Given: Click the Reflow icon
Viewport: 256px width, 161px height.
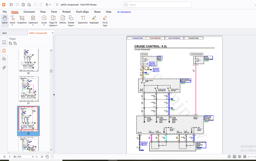Looking at the screenshot, I should tap(63, 20).
